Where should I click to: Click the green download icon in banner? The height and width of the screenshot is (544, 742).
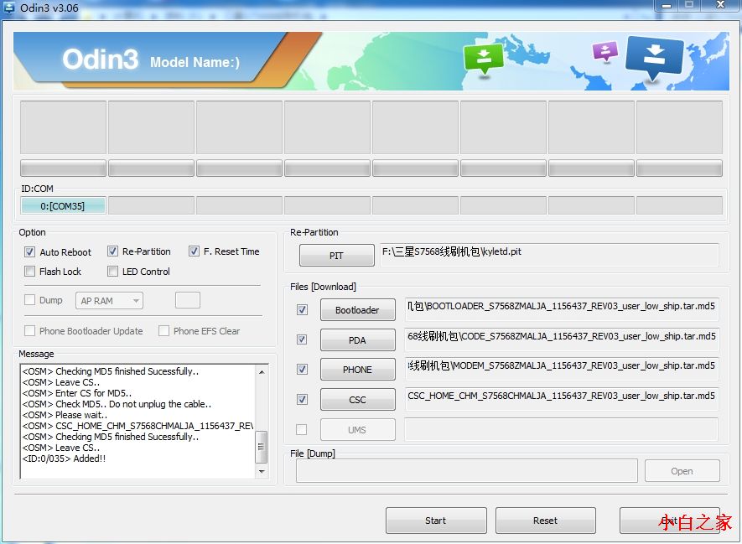483,59
